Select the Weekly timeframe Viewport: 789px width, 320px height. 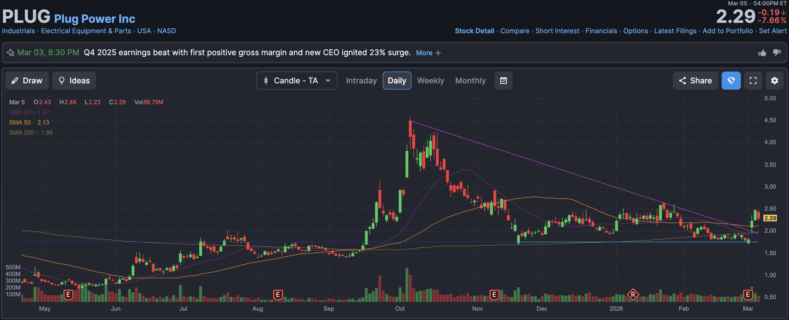pyautogui.click(x=430, y=81)
